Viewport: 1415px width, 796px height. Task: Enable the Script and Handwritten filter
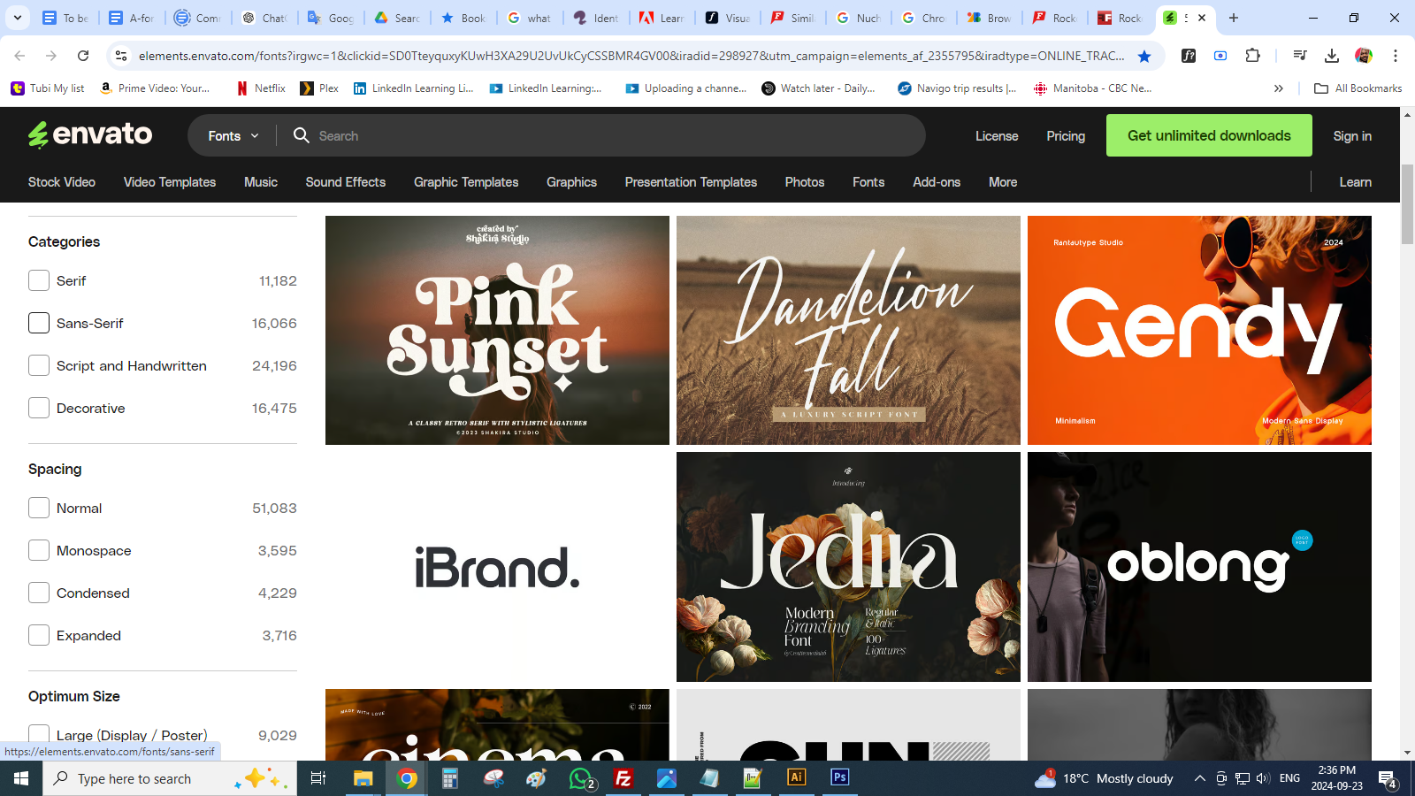39,365
